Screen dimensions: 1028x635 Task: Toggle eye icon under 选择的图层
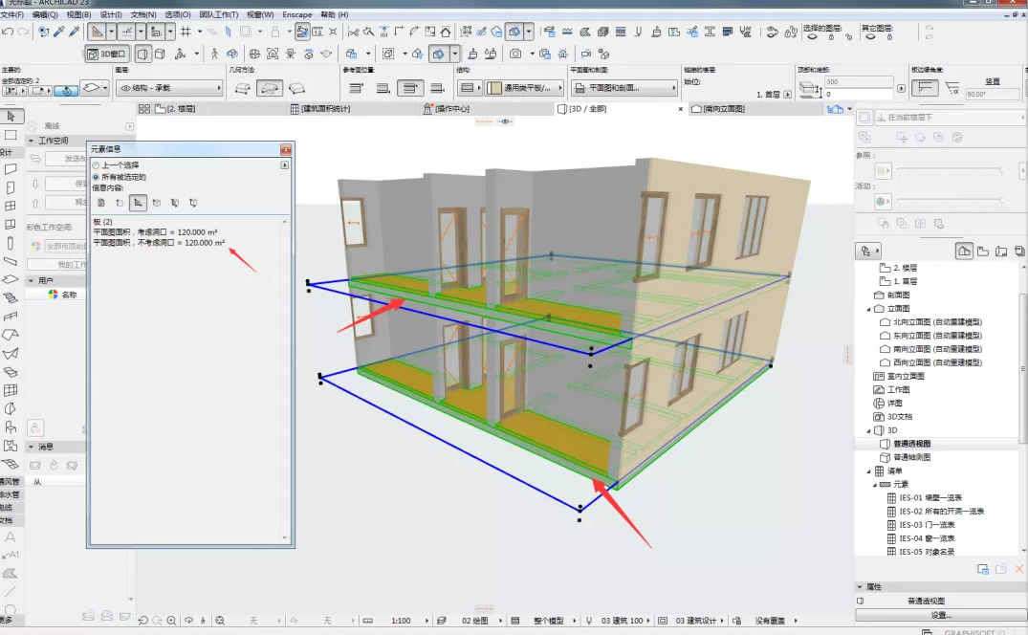coord(812,37)
